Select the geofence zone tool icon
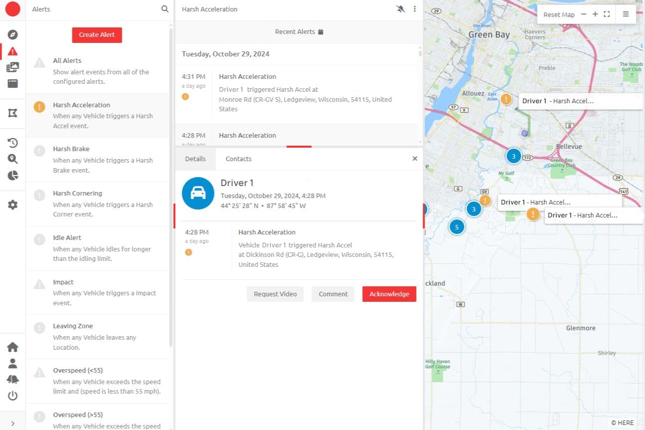645x430 pixels. click(x=12, y=113)
